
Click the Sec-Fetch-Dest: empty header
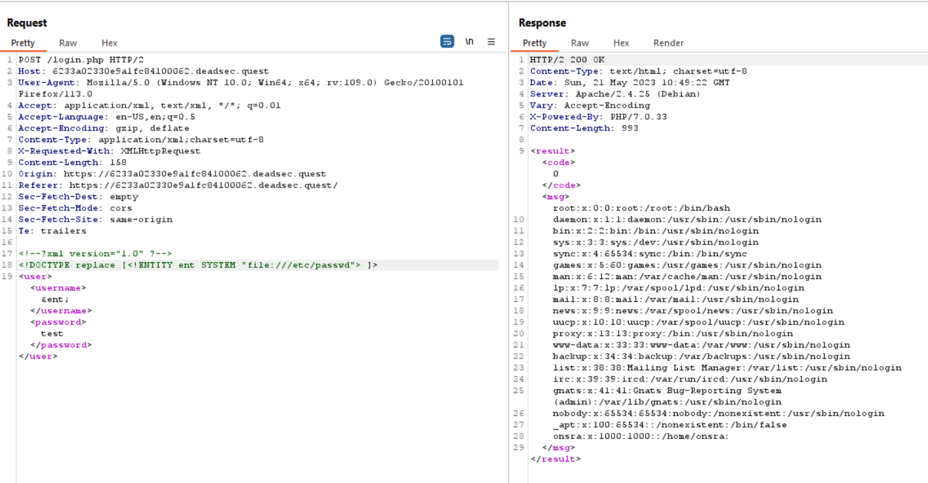click(x=78, y=197)
